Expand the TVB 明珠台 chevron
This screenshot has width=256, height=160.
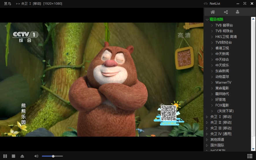[x=212, y=31]
